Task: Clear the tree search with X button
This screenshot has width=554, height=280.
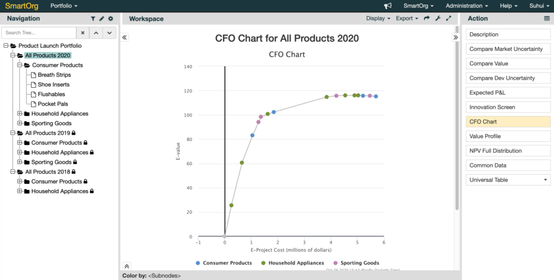Action: pyautogui.click(x=83, y=33)
